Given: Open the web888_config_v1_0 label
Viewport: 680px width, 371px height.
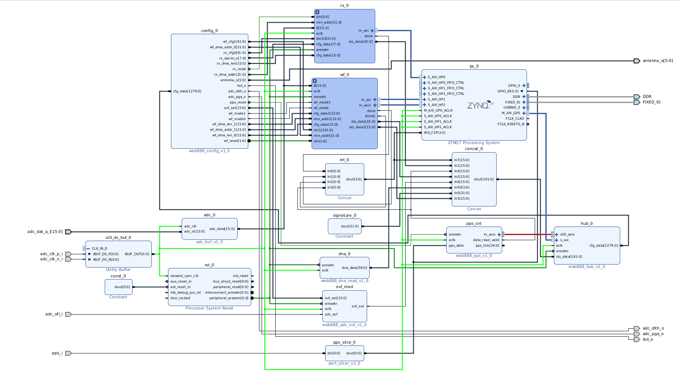Looking at the screenshot, I should [209, 151].
